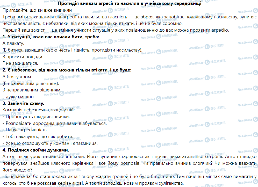This screenshot has width=258, height=187.
Task: Choose answer "А боягузтвом."
Action: point(17,77)
